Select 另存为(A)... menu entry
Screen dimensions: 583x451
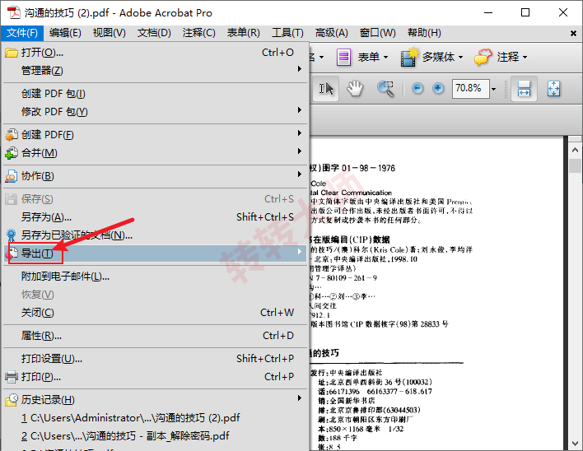click(156, 217)
